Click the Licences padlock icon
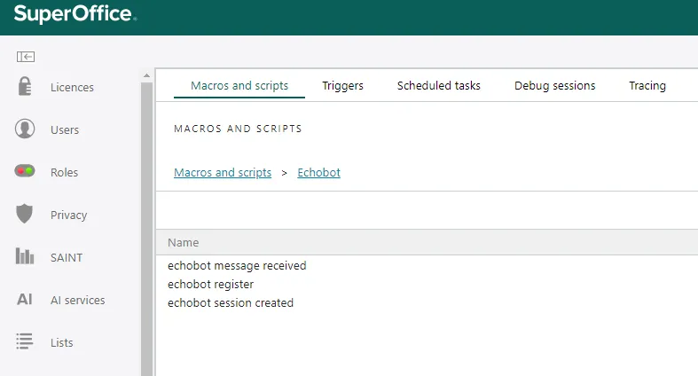 25,87
